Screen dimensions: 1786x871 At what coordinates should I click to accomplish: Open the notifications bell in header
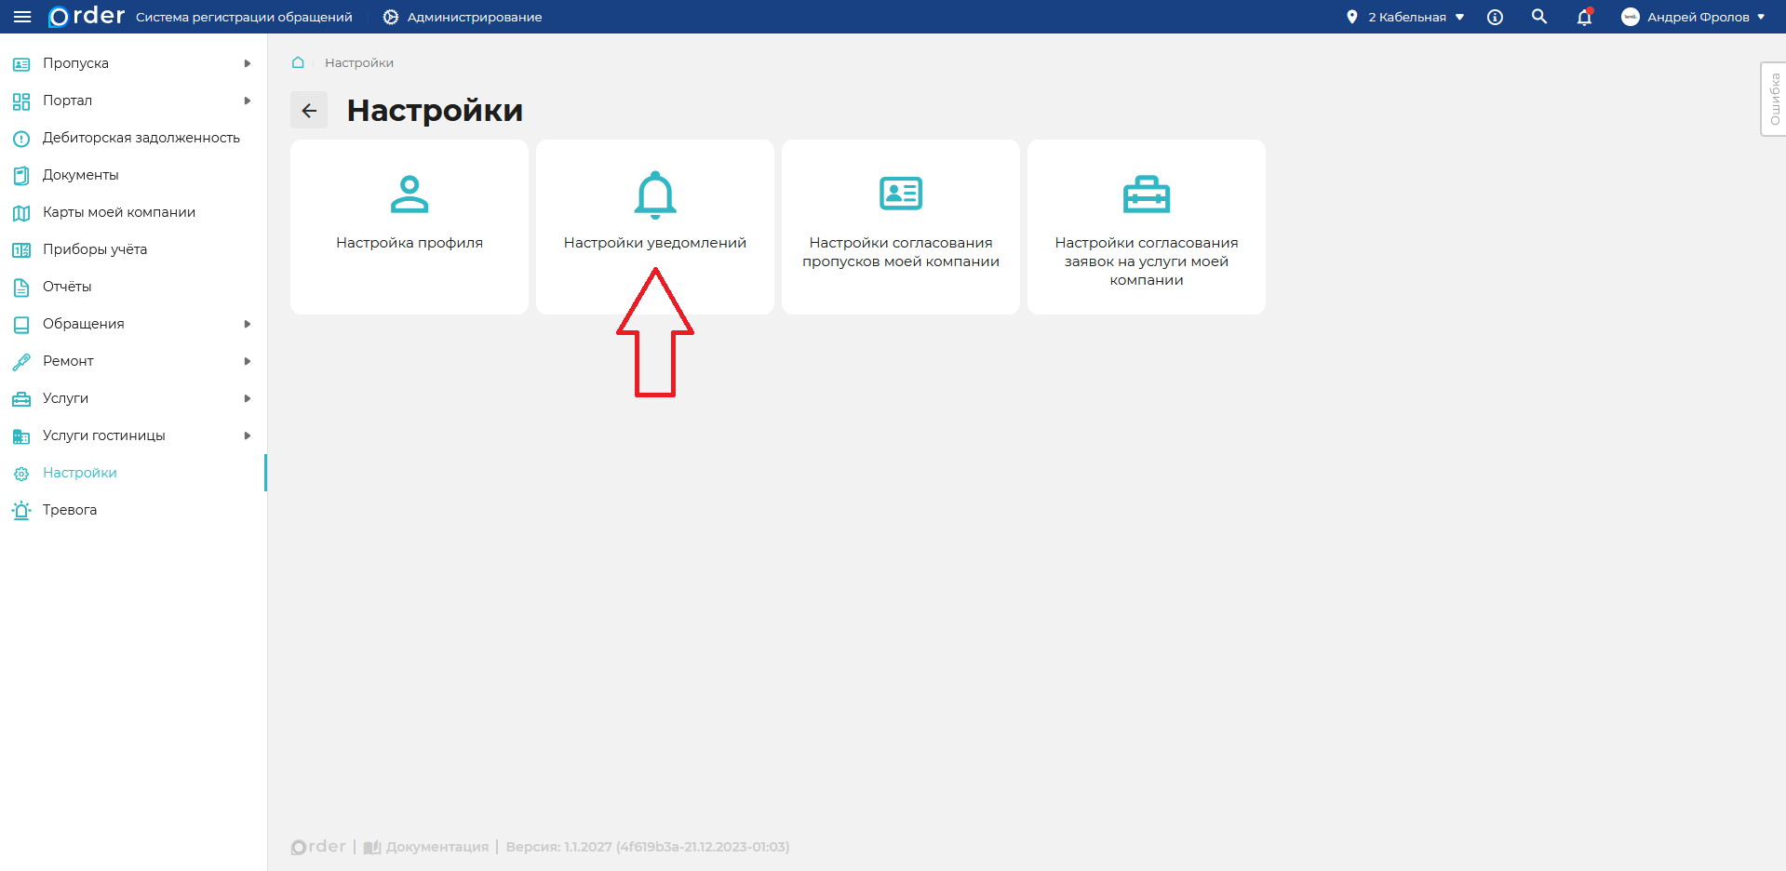(x=1584, y=17)
